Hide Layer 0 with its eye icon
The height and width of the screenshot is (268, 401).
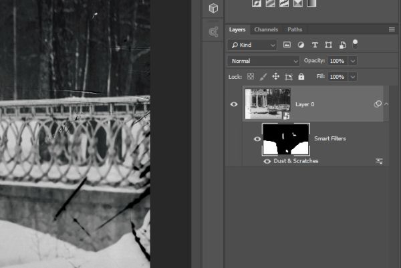click(234, 104)
